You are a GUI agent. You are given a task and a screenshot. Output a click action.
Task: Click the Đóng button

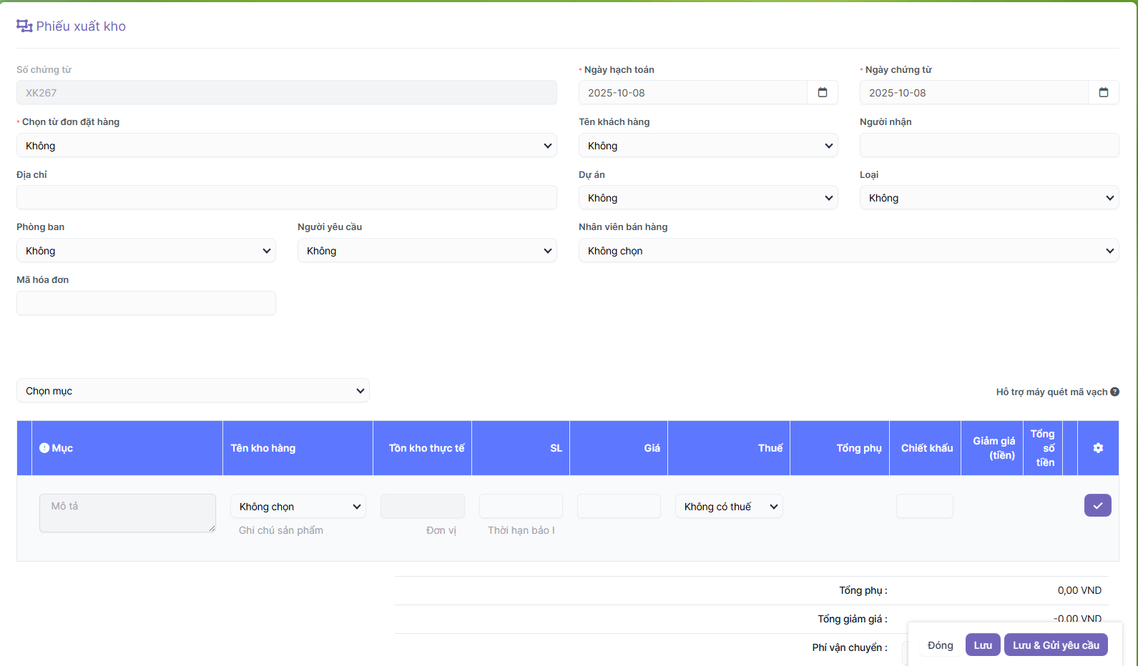pyautogui.click(x=940, y=645)
